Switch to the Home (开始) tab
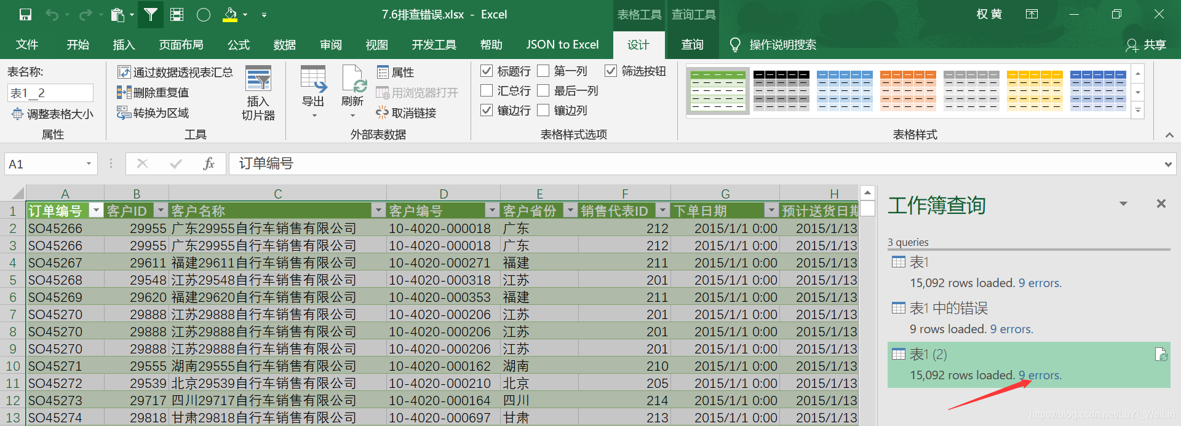Viewport: 1181px width, 426px height. pos(78,45)
